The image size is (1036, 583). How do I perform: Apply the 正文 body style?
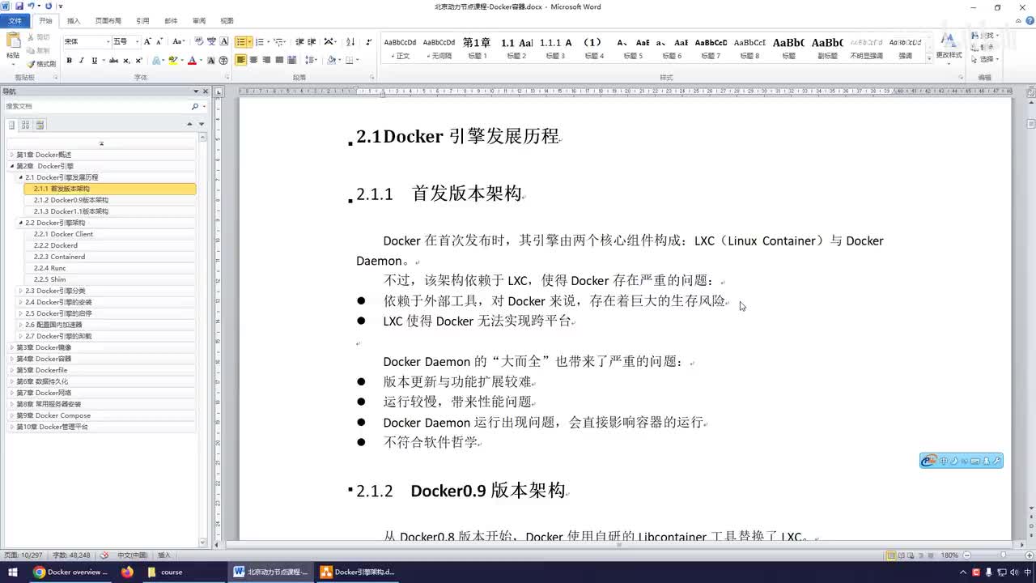pyautogui.click(x=400, y=49)
